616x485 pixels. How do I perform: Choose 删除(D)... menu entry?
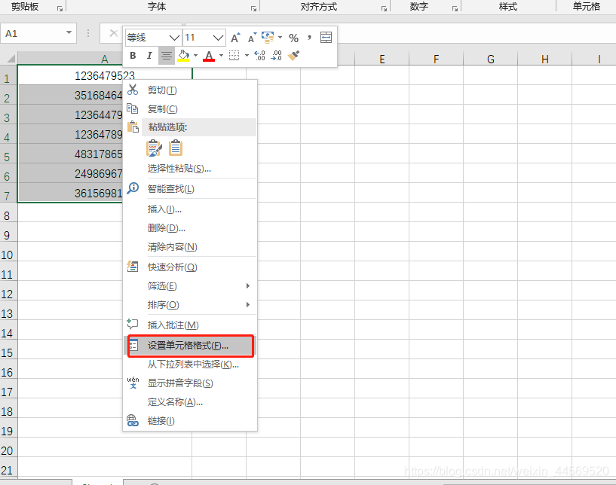[190, 228]
